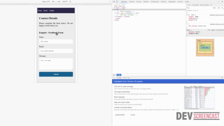The image size is (224, 126).
Task: Expand the html, body margin shorthand
Action: pos(195,20)
